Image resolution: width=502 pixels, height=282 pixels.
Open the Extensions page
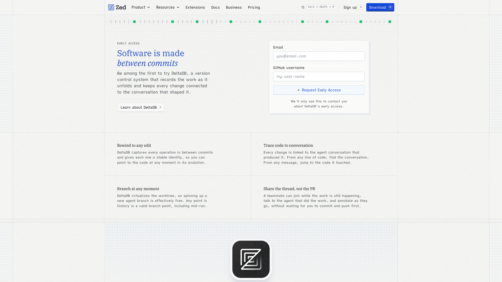195,7
